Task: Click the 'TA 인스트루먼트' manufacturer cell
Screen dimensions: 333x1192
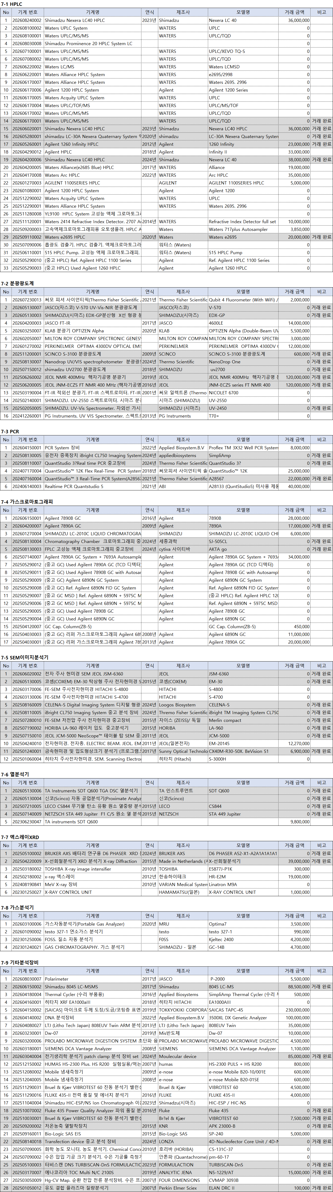Action: (x=183, y=791)
